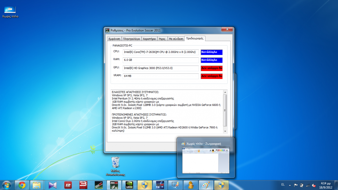Open the Action Center flag tray icon
Viewport: 338px width, 190px height.
point(296,185)
